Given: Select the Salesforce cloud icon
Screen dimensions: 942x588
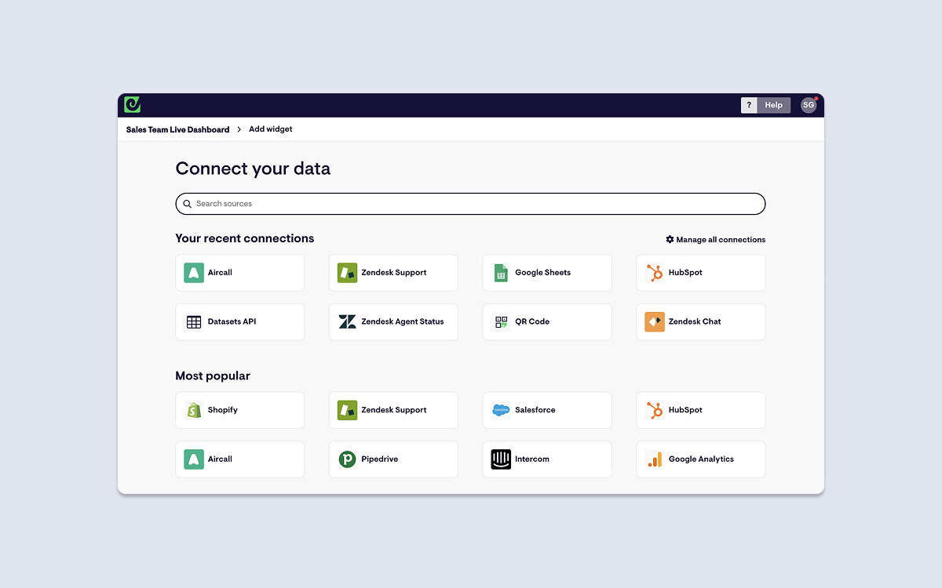Looking at the screenshot, I should pyautogui.click(x=501, y=410).
